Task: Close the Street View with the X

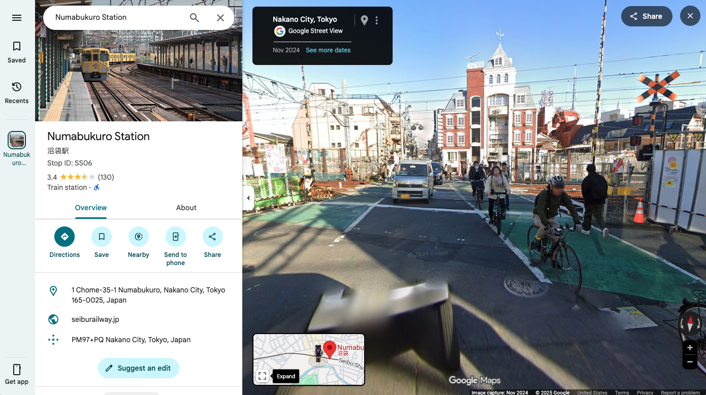Action: coord(690,16)
